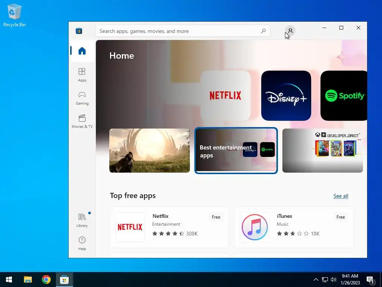This screenshot has width=382, height=287.
Task: Open the Netflix app title
Action: click(x=160, y=216)
